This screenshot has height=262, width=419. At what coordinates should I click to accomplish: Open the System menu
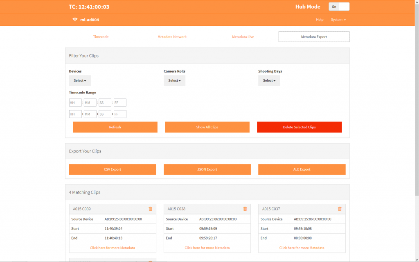338,20
